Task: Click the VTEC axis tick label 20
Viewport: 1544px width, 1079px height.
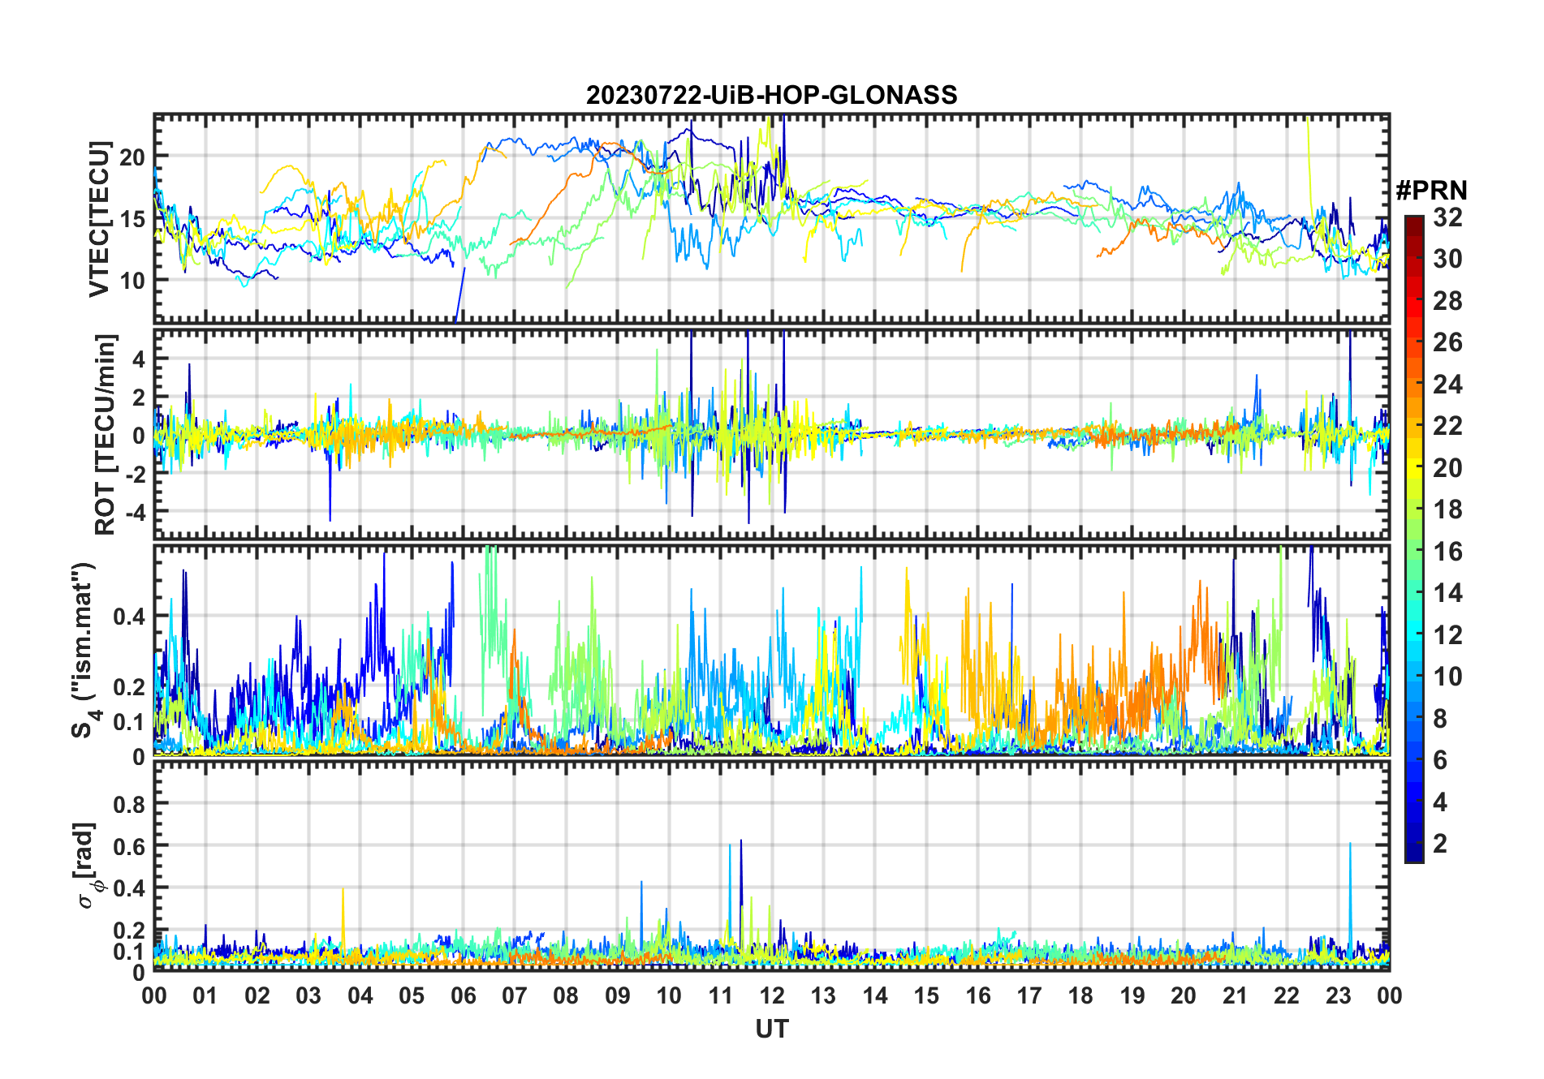Action: pyautogui.click(x=132, y=157)
